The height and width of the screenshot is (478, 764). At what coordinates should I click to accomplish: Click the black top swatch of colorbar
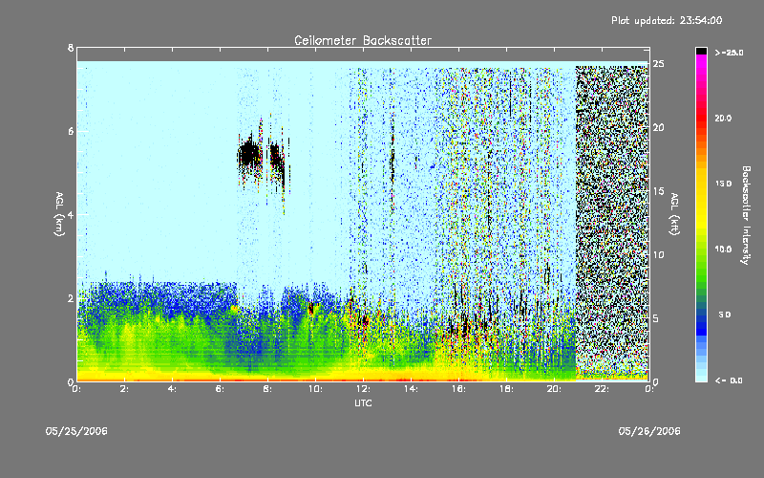point(701,51)
